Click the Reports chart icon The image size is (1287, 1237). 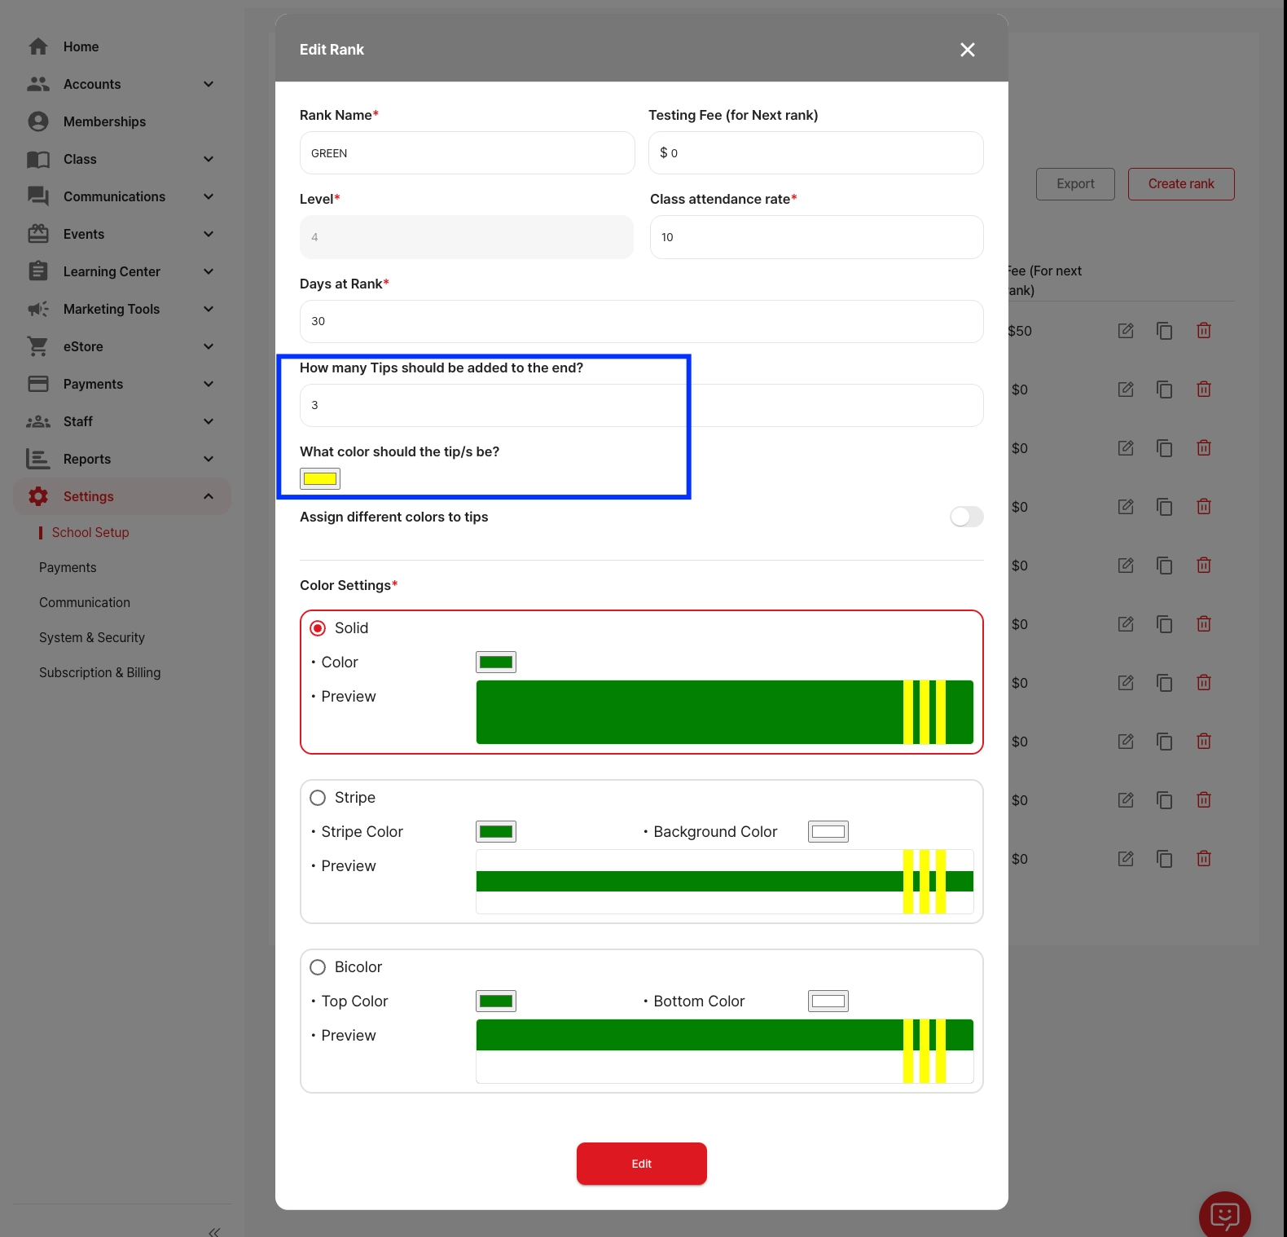pos(38,459)
